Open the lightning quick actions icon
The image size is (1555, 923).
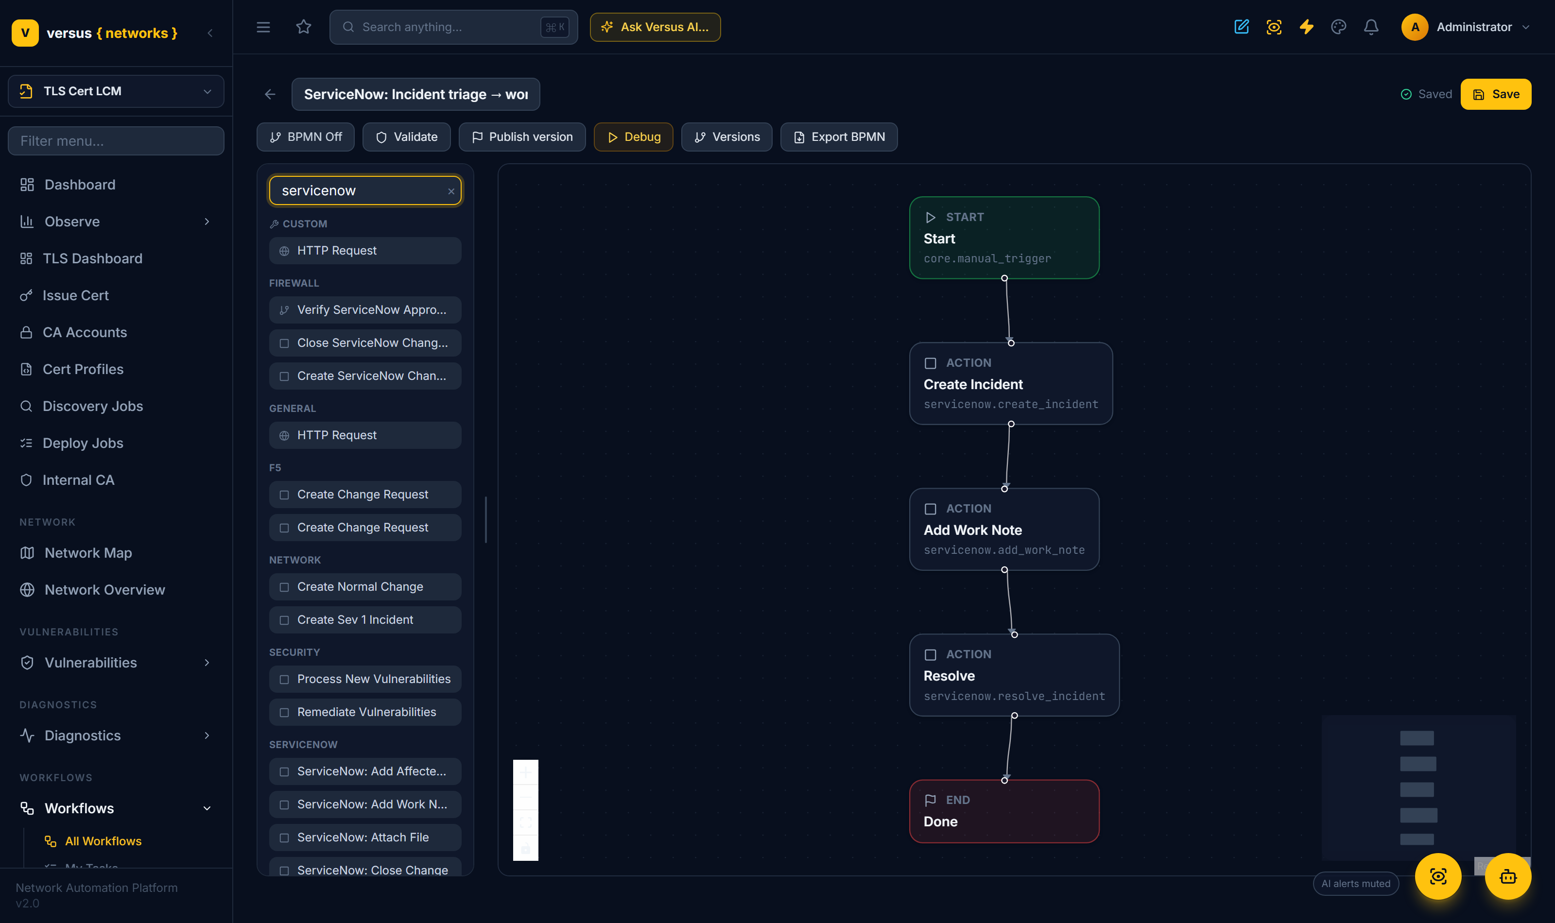pos(1306,27)
